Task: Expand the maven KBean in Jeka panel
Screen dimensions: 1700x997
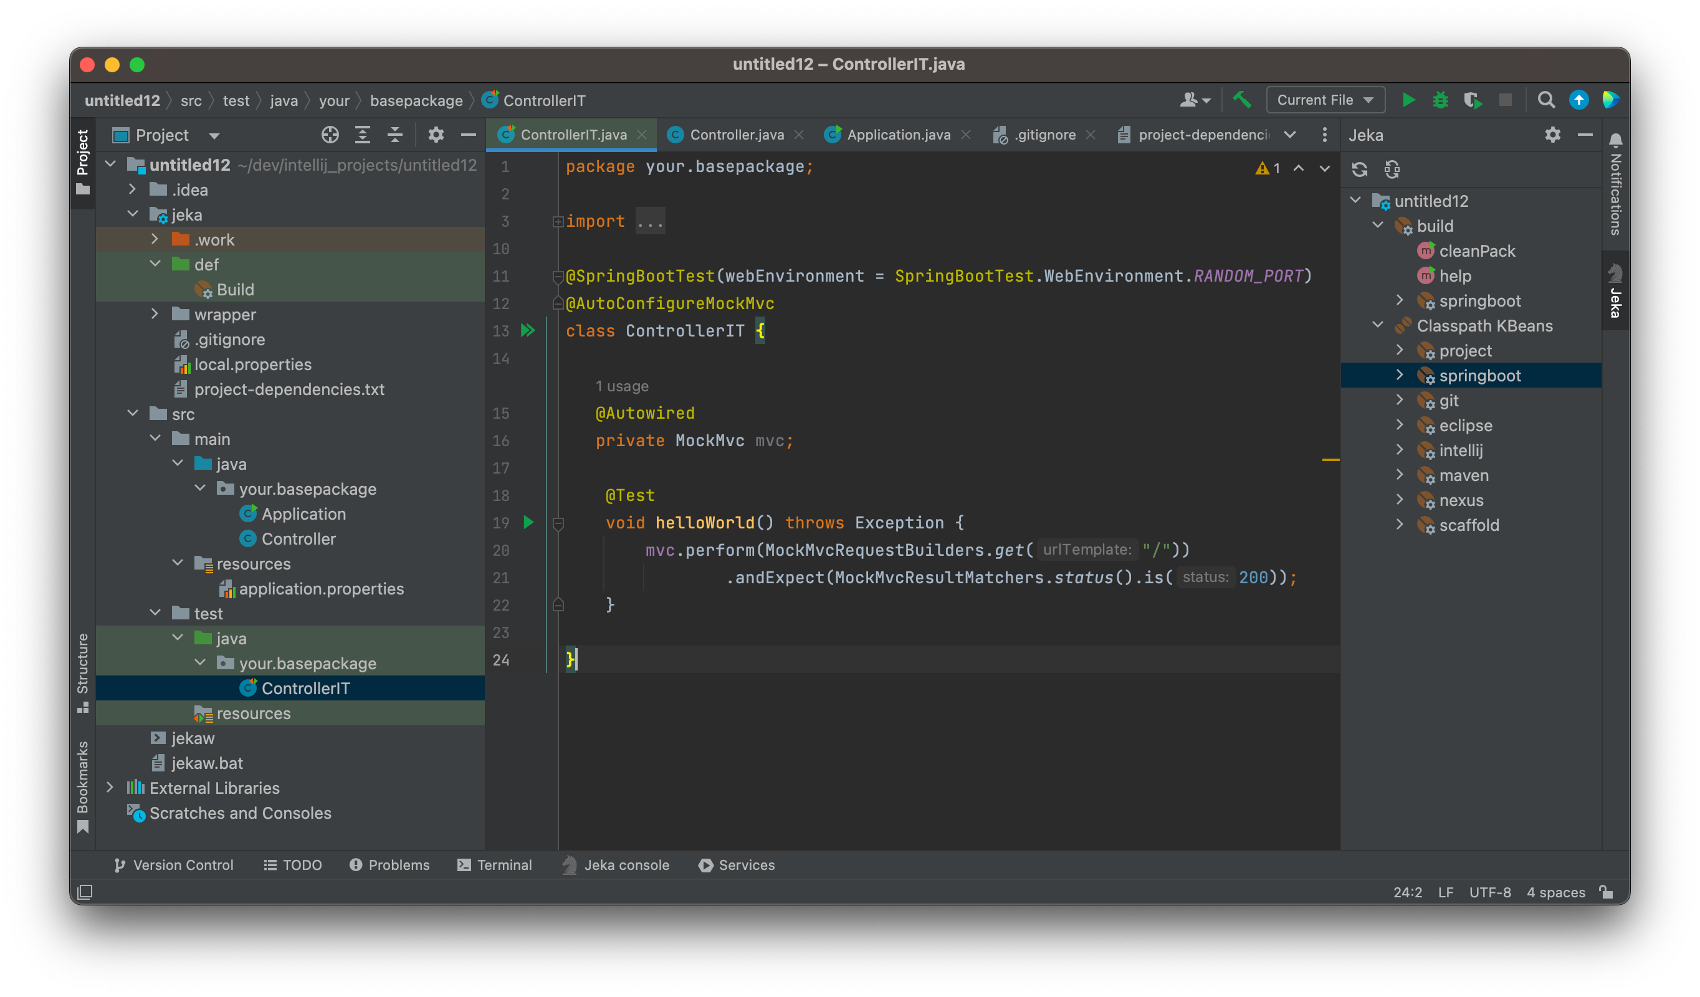Action: click(x=1400, y=475)
